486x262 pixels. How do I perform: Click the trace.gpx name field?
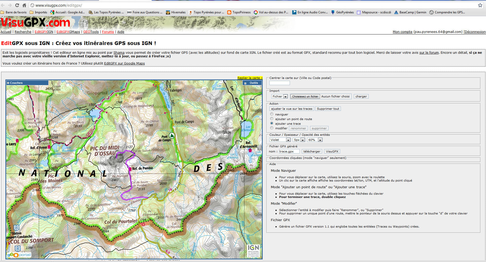[x=289, y=151]
